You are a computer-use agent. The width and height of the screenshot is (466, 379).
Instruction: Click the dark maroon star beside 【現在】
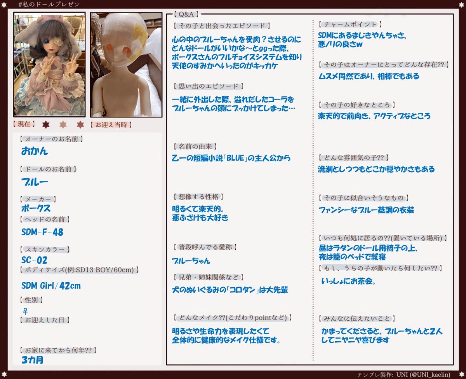tap(46, 125)
